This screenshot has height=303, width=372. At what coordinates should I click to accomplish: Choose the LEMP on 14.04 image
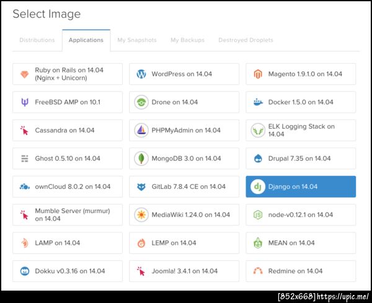point(184,243)
